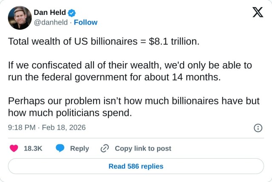
Task: Open Dan Held's profile picture
Action: (20, 18)
